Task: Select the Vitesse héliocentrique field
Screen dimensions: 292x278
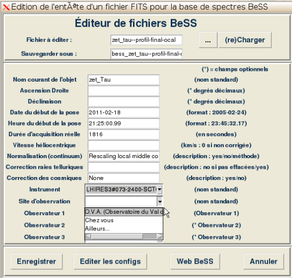Action: tap(124, 145)
